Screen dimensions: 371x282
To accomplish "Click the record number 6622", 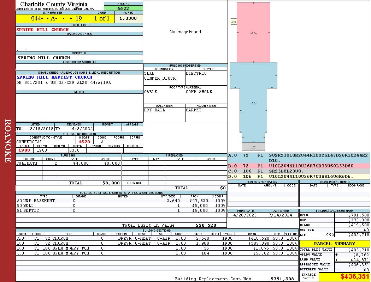I will coord(123,8).
